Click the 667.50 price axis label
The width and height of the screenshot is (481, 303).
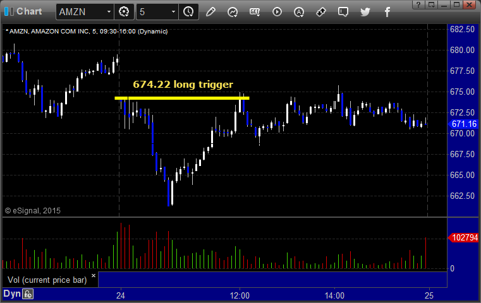(462, 154)
